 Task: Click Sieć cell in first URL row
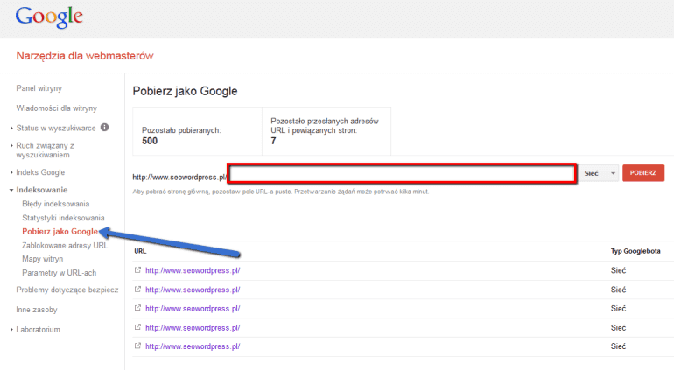(x=618, y=271)
